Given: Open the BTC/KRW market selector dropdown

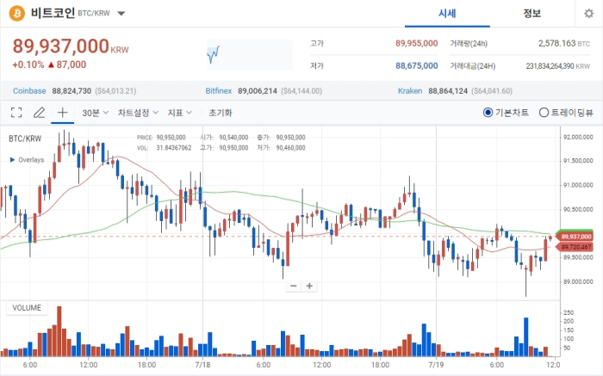Looking at the screenshot, I should click(x=121, y=15).
